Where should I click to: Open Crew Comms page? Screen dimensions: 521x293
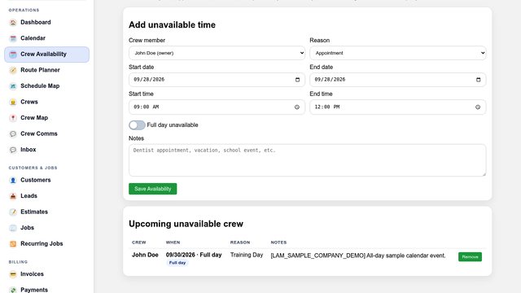[x=47, y=133]
